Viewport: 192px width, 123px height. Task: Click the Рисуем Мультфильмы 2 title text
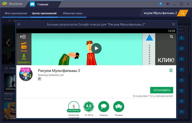pos(59,71)
